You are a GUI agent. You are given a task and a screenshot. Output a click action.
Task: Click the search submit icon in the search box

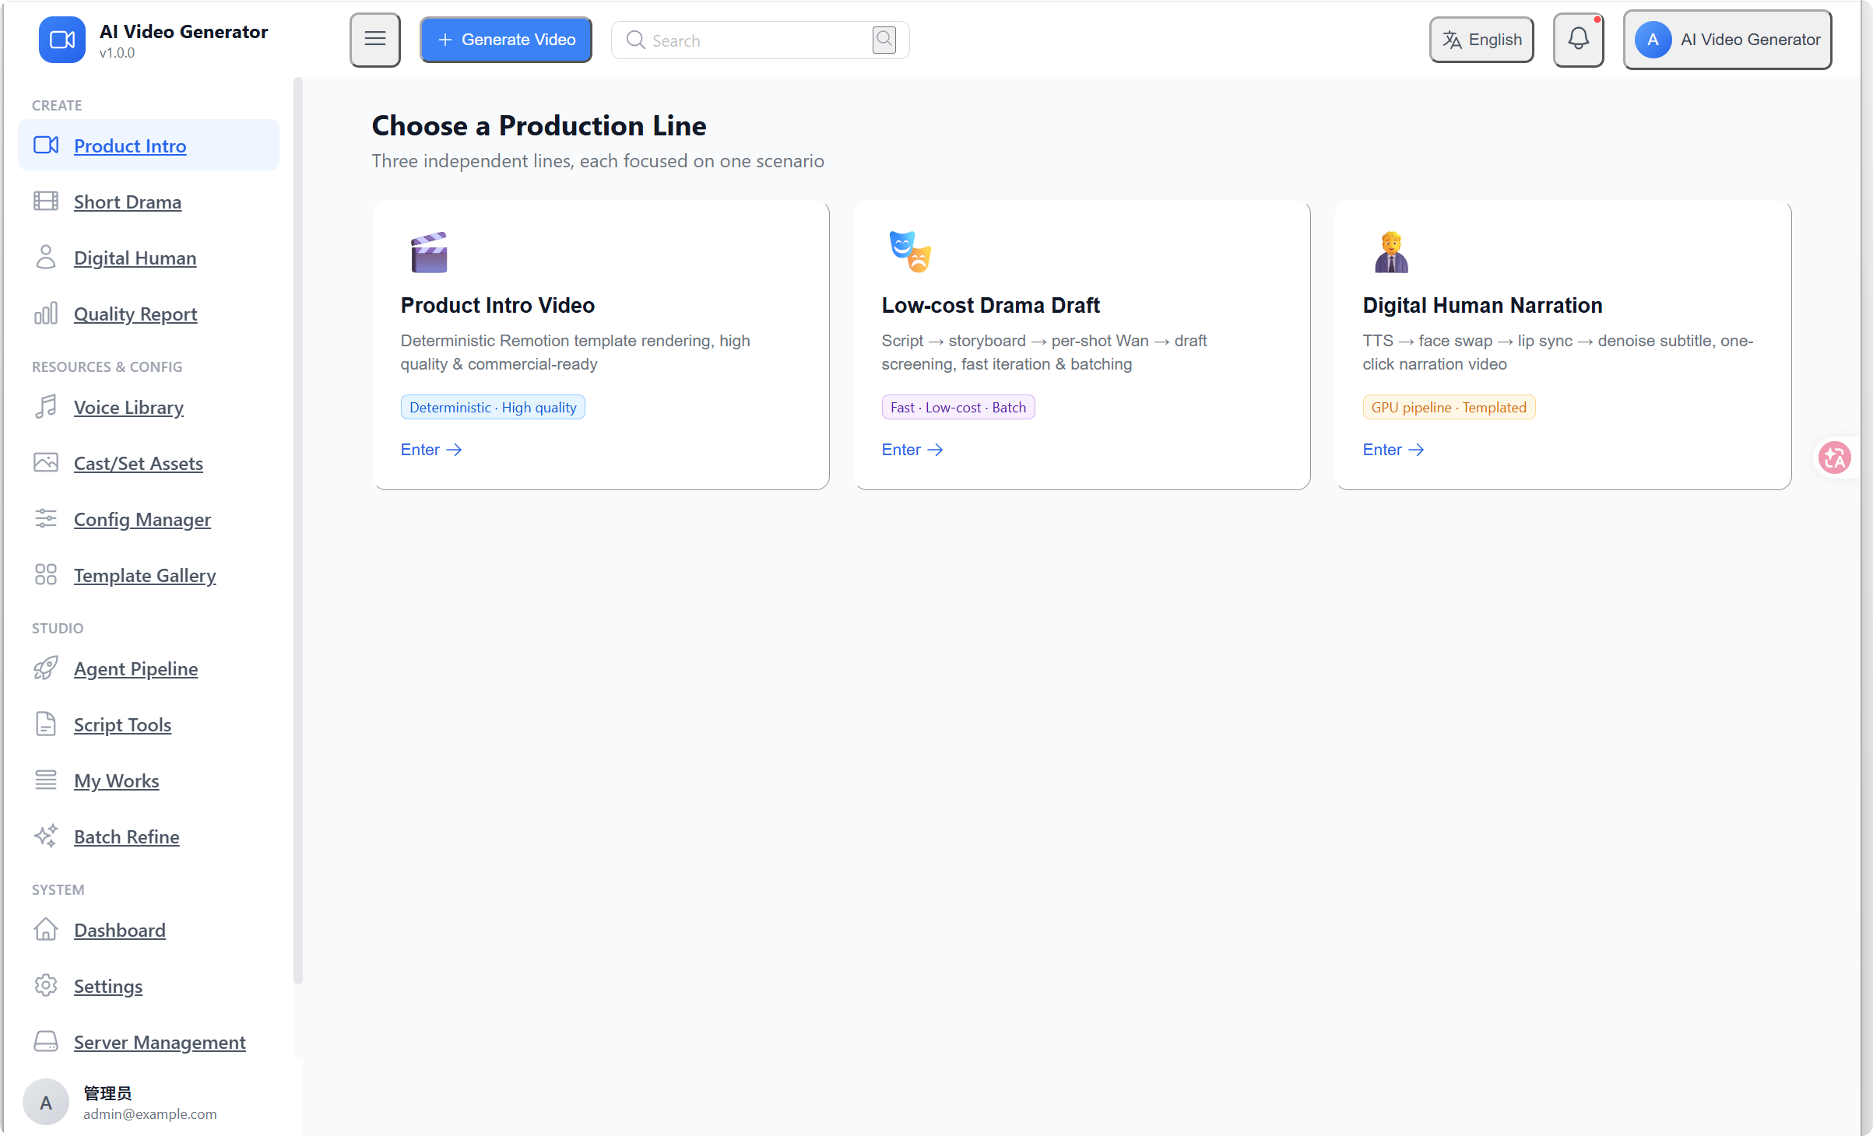884,40
